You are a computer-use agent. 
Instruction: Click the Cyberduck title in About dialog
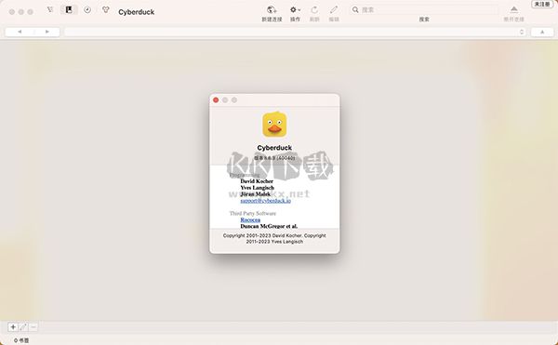coord(274,148)
